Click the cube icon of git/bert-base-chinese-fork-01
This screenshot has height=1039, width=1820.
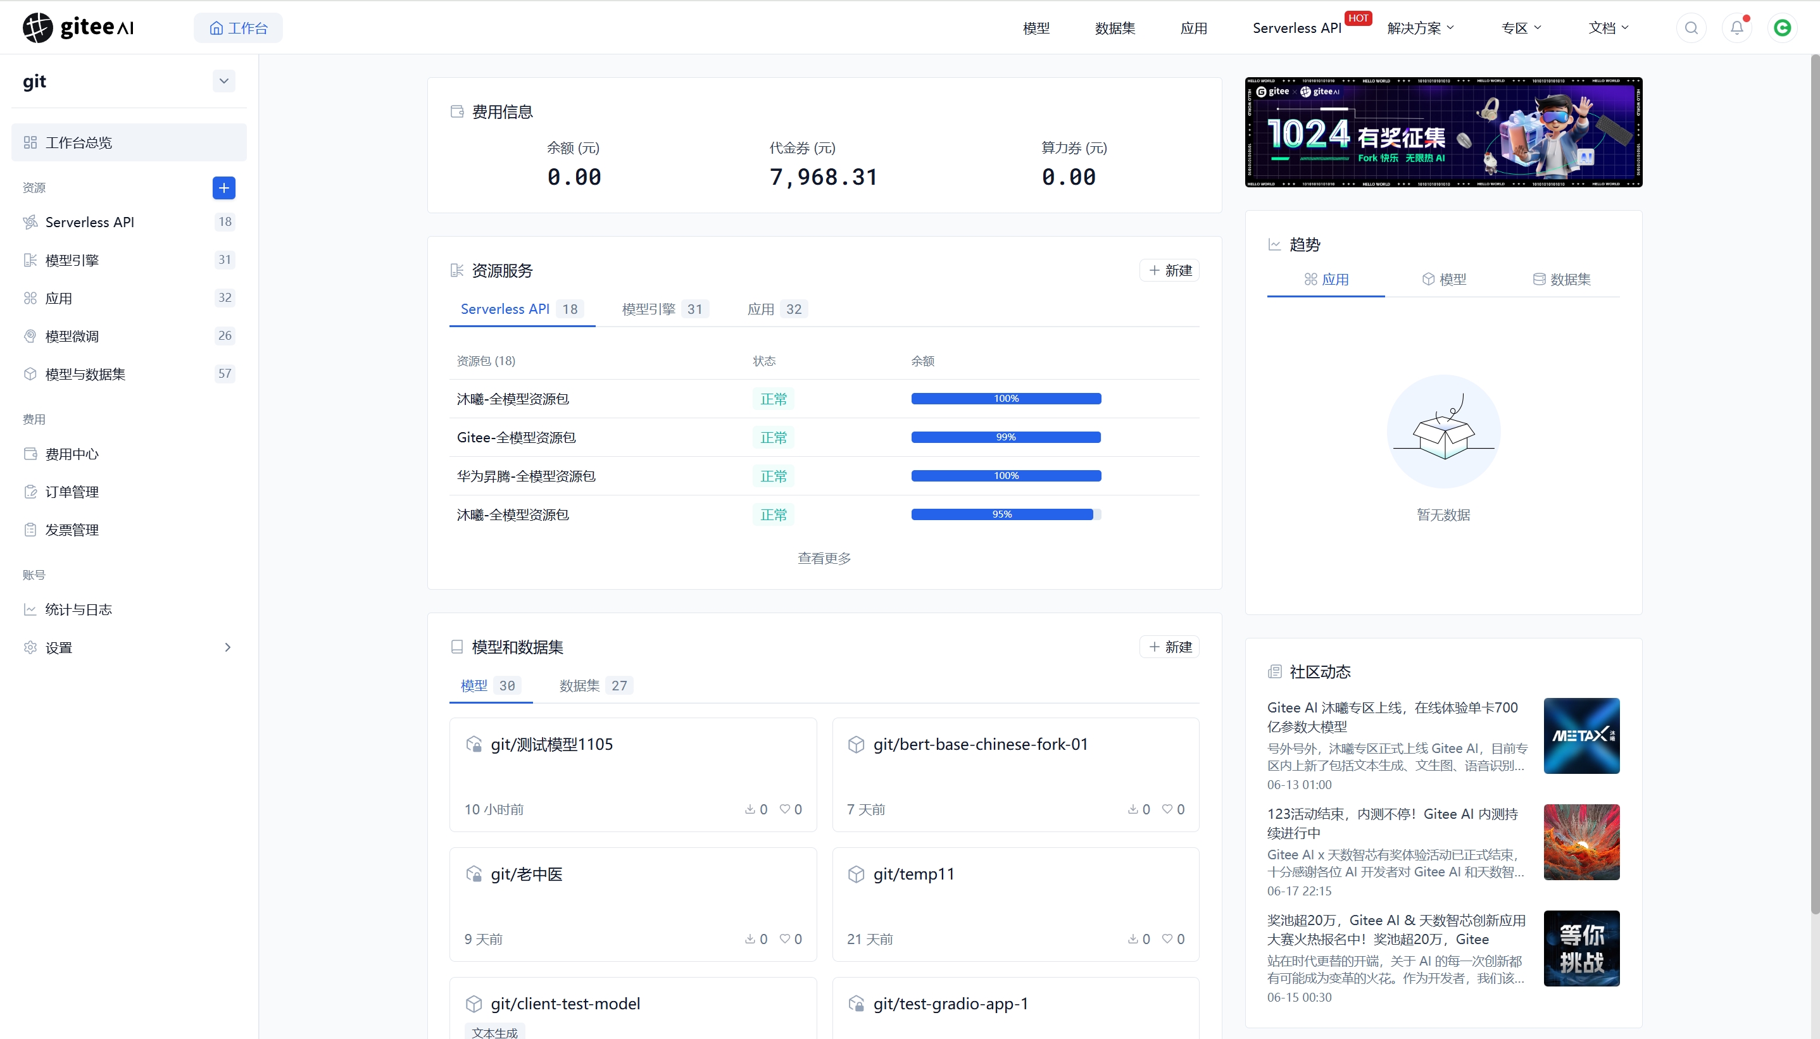pyautogui.click(x=856, y=744)
